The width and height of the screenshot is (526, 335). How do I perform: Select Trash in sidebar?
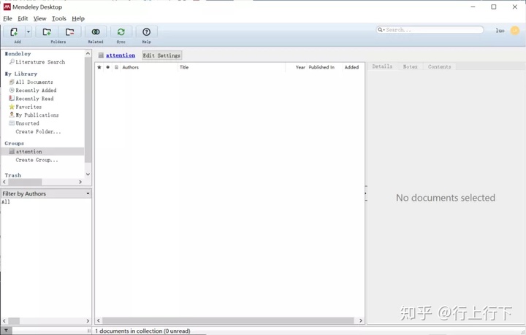tap(12, 175)
